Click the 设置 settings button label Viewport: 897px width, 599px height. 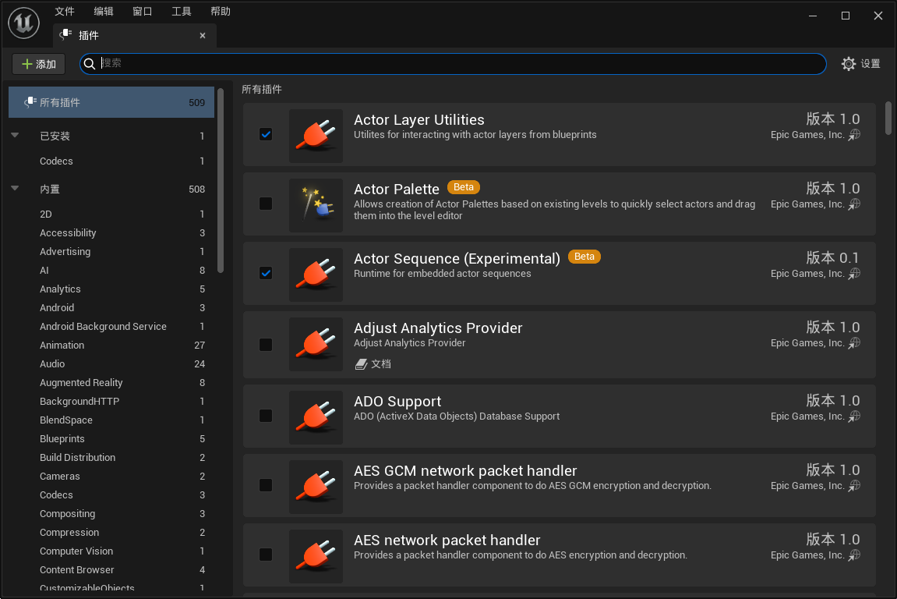click(870, 63)
